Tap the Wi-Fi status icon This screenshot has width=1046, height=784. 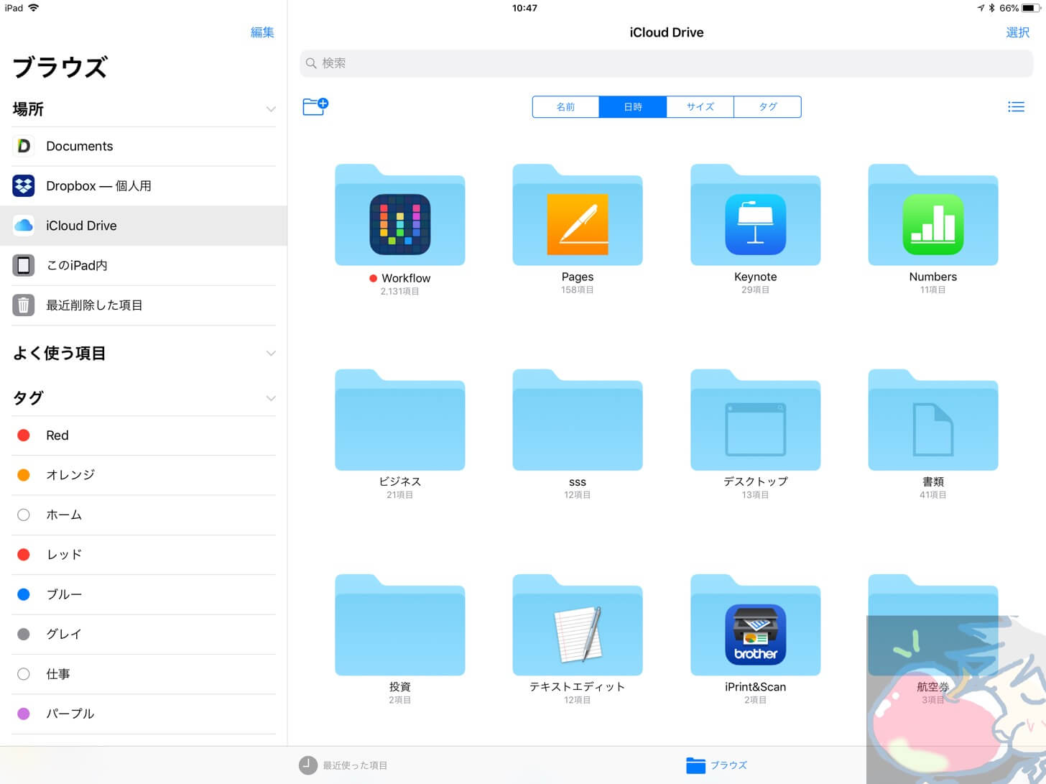pyautogui.click(x=33, y=8)
